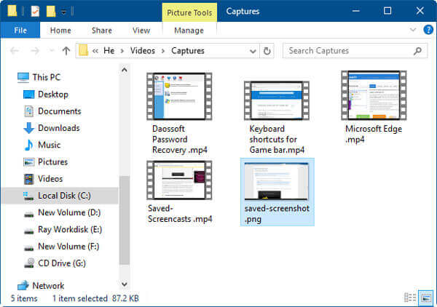
Task: Click navigation pane scroll up arrow
Action: tap(125, 70)
